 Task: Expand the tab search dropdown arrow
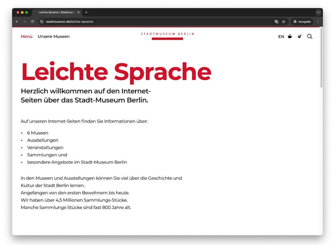pos(318,12)
